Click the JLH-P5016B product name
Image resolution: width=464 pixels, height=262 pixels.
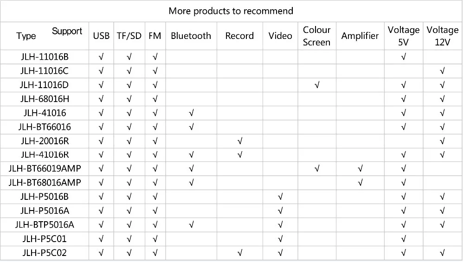[45, 197]
